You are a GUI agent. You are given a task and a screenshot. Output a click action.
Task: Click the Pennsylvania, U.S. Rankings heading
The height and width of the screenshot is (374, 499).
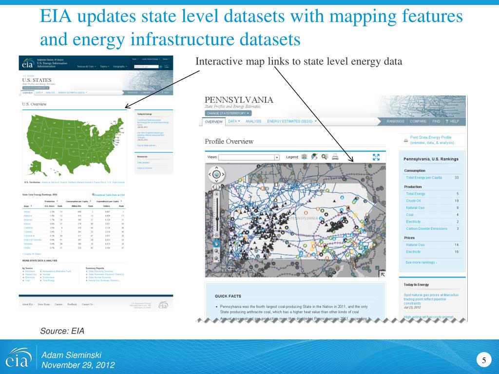(431, 159)
